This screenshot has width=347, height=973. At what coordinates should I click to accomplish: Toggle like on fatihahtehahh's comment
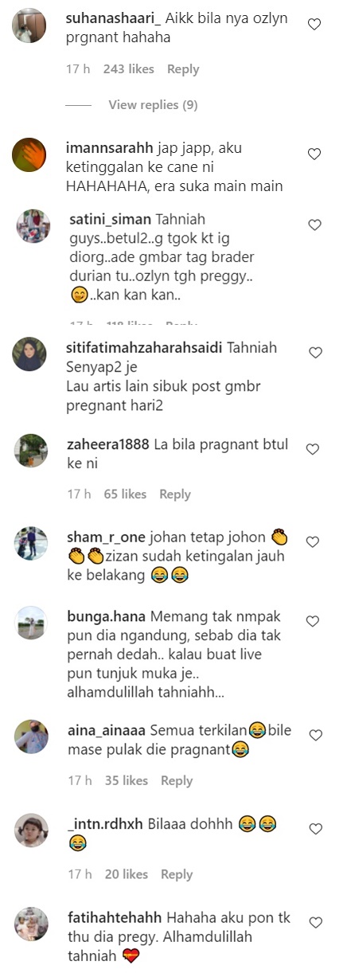point(314,923)
